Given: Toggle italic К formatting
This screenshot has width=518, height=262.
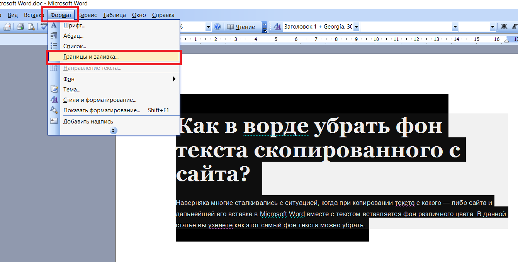Looking at the screenshot, I should (x=514, y=27).
